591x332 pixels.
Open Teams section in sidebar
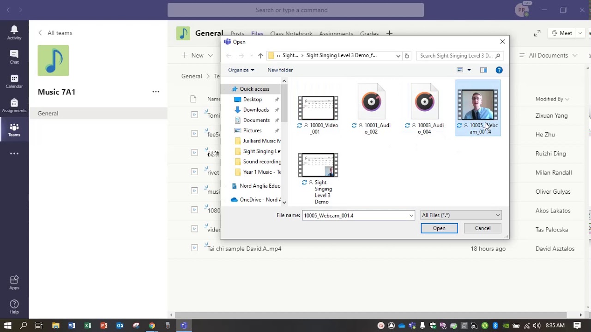(x=14, y=130)
